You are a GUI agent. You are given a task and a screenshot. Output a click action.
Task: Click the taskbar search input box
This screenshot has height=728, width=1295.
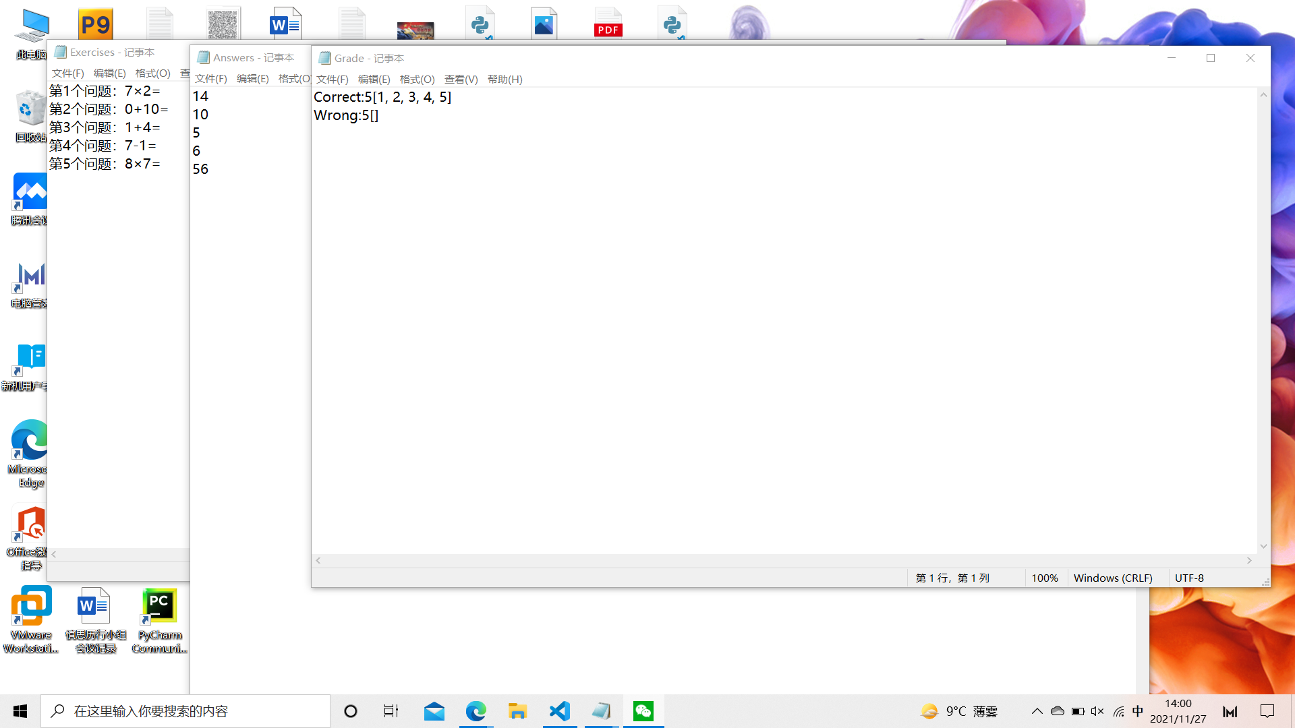(x=185, y=711)
